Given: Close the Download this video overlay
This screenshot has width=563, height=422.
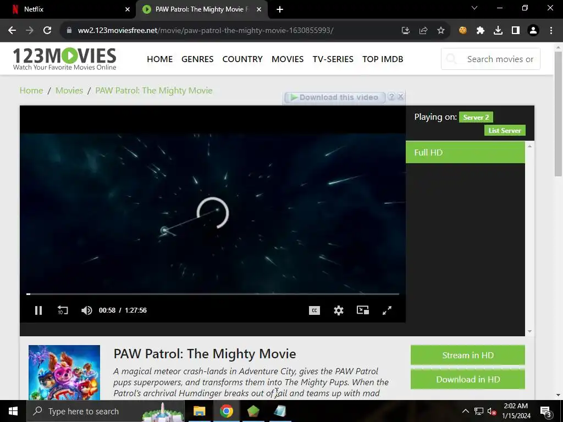Looking at the screenshot, I should click(401, 97).
